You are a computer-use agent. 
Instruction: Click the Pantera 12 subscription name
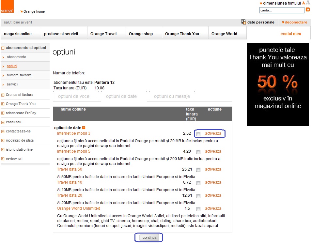pos(104,83)
